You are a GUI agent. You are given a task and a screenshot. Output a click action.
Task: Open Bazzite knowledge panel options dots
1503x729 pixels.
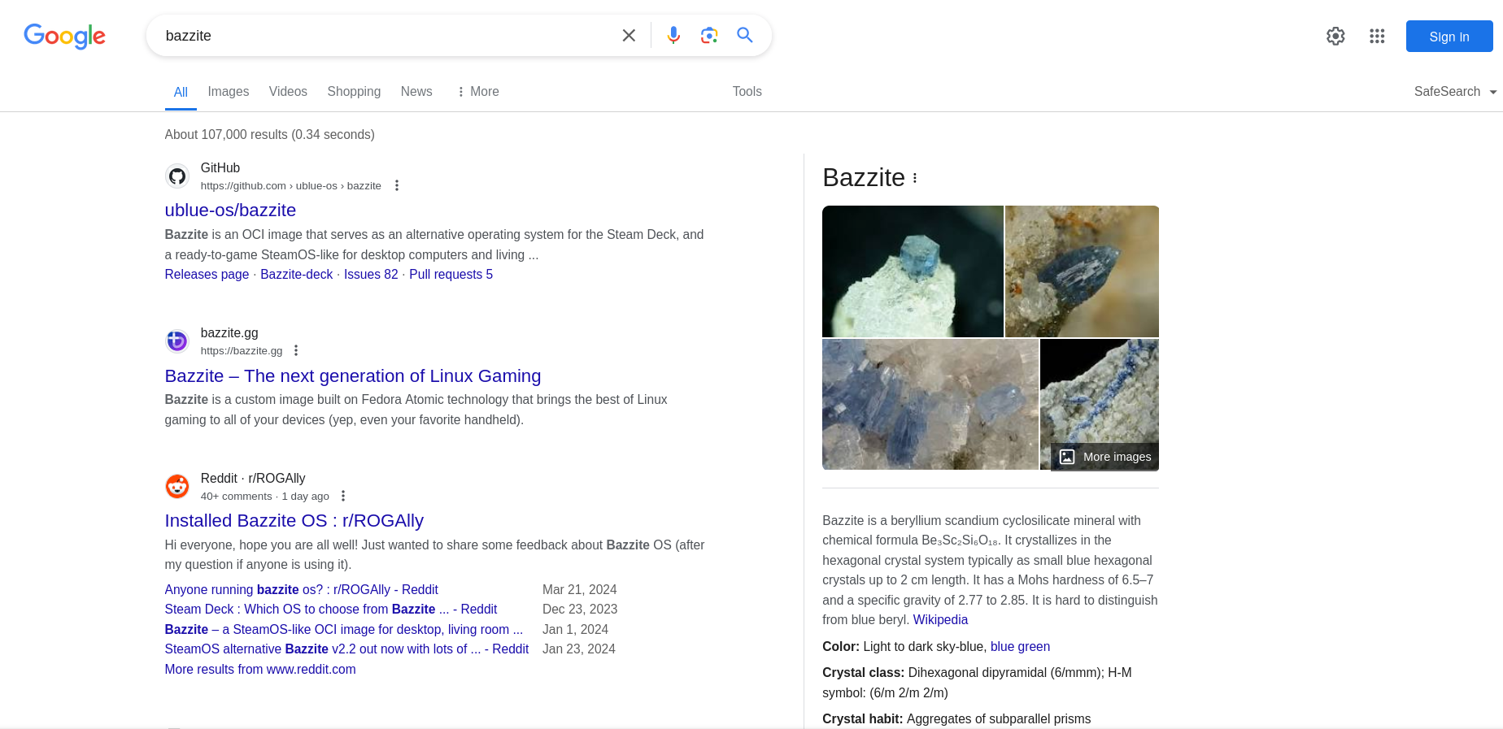point(915,178)
